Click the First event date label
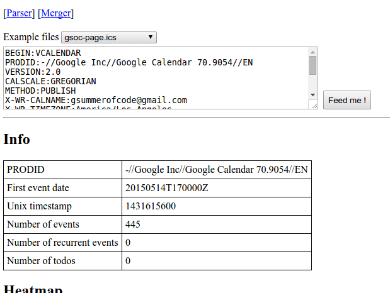Screen dimensions: 390x293 tap(38, 188)
